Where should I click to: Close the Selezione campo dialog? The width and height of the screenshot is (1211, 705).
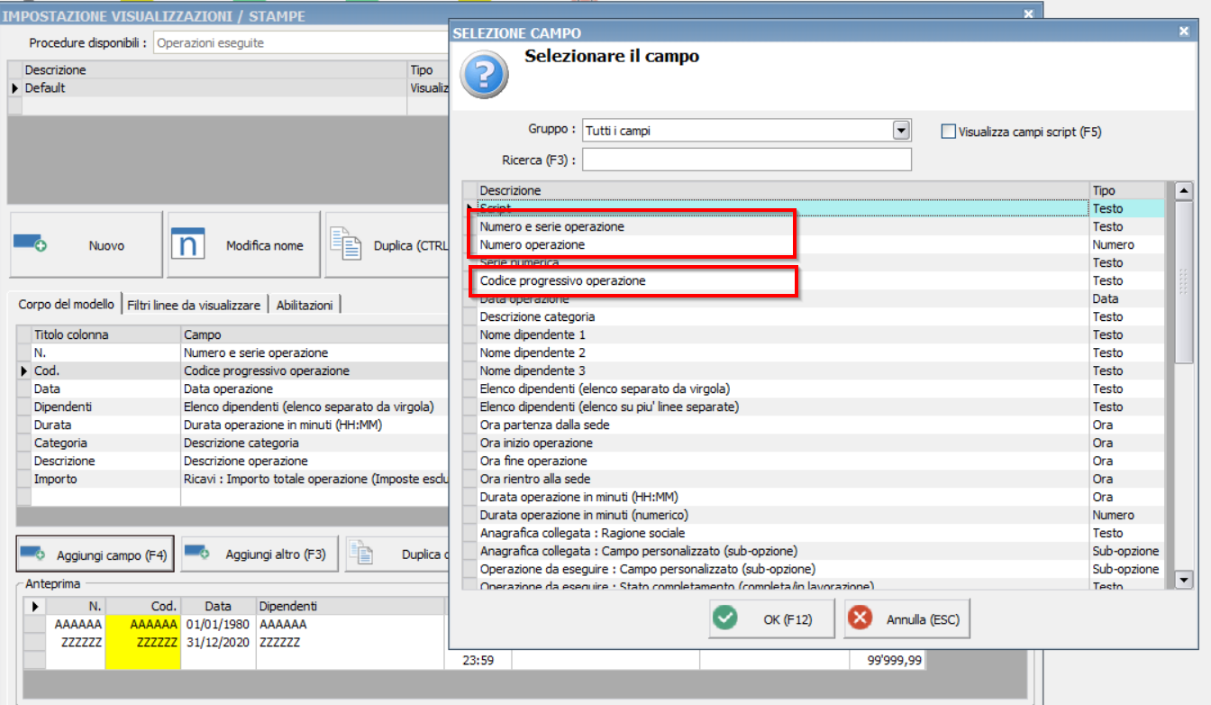point(1184,32)
